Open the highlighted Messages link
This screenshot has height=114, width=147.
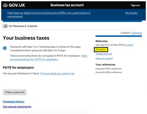[x=100, y=49]
